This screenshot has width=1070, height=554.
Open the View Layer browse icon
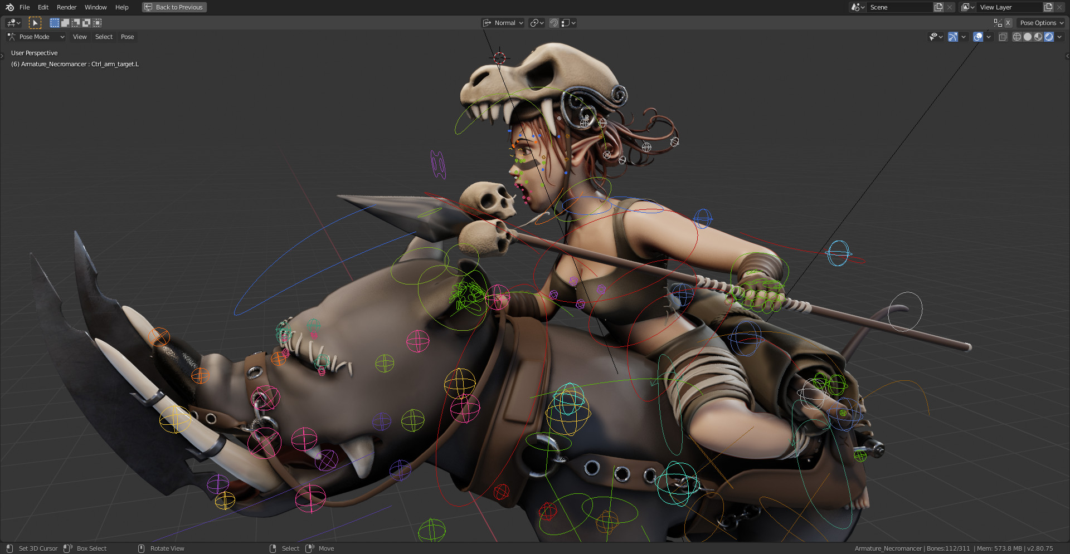[x=967, y=7]
